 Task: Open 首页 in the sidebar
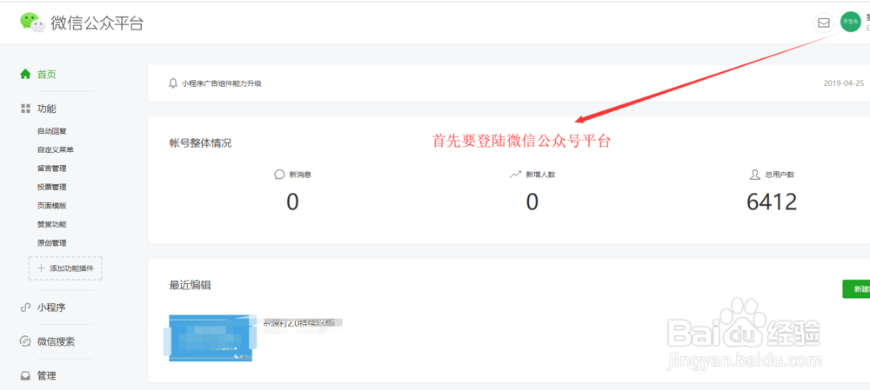point(47,74)
